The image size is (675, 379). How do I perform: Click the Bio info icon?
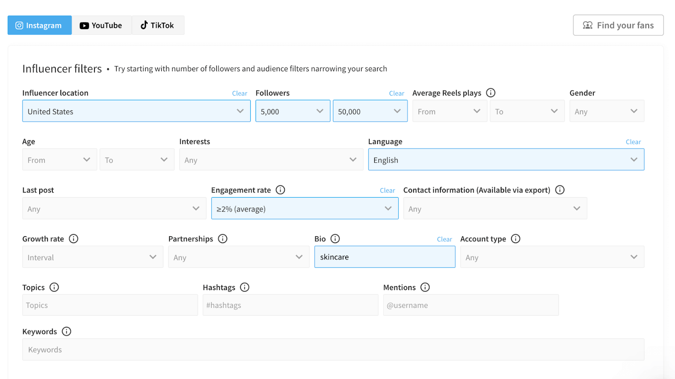pyautogui.click(x=335, y=239)
